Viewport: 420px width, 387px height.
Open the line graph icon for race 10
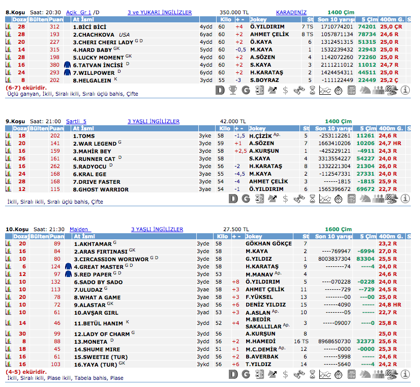[x=325, y=374]
